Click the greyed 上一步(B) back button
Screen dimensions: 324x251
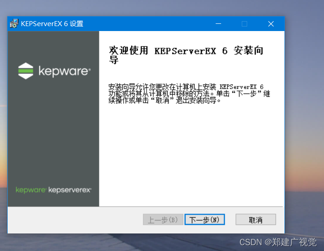coord(163,220)
